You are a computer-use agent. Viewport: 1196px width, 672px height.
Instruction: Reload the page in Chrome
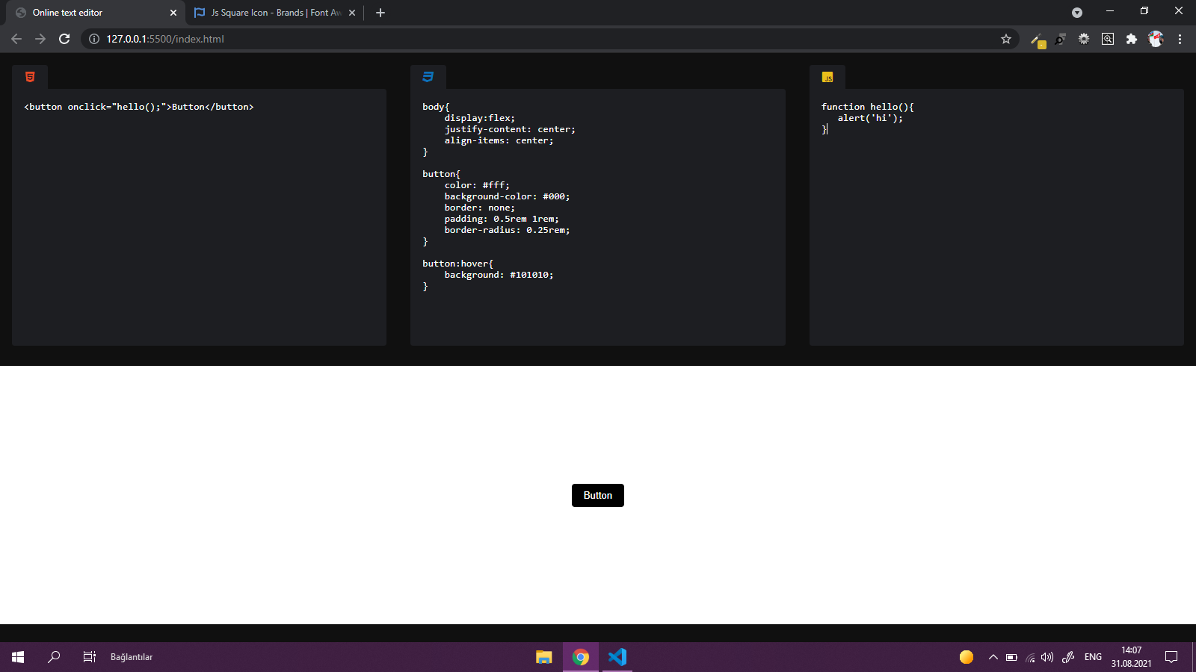[64, 39]
